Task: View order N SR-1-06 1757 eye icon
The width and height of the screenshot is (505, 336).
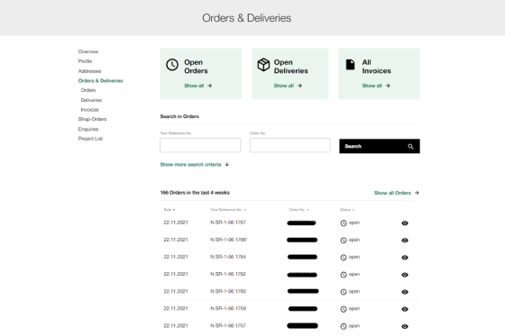Action: (x=405, y=326)
